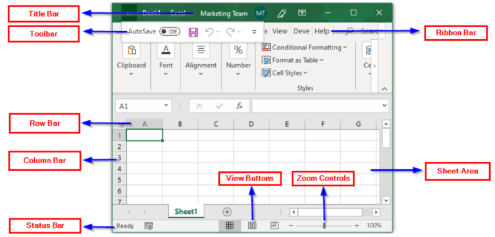Image resolution: width=495 pixels, height=237 pixels.
Task: Click the MT account avatar
Action: (x=260, y=13)
